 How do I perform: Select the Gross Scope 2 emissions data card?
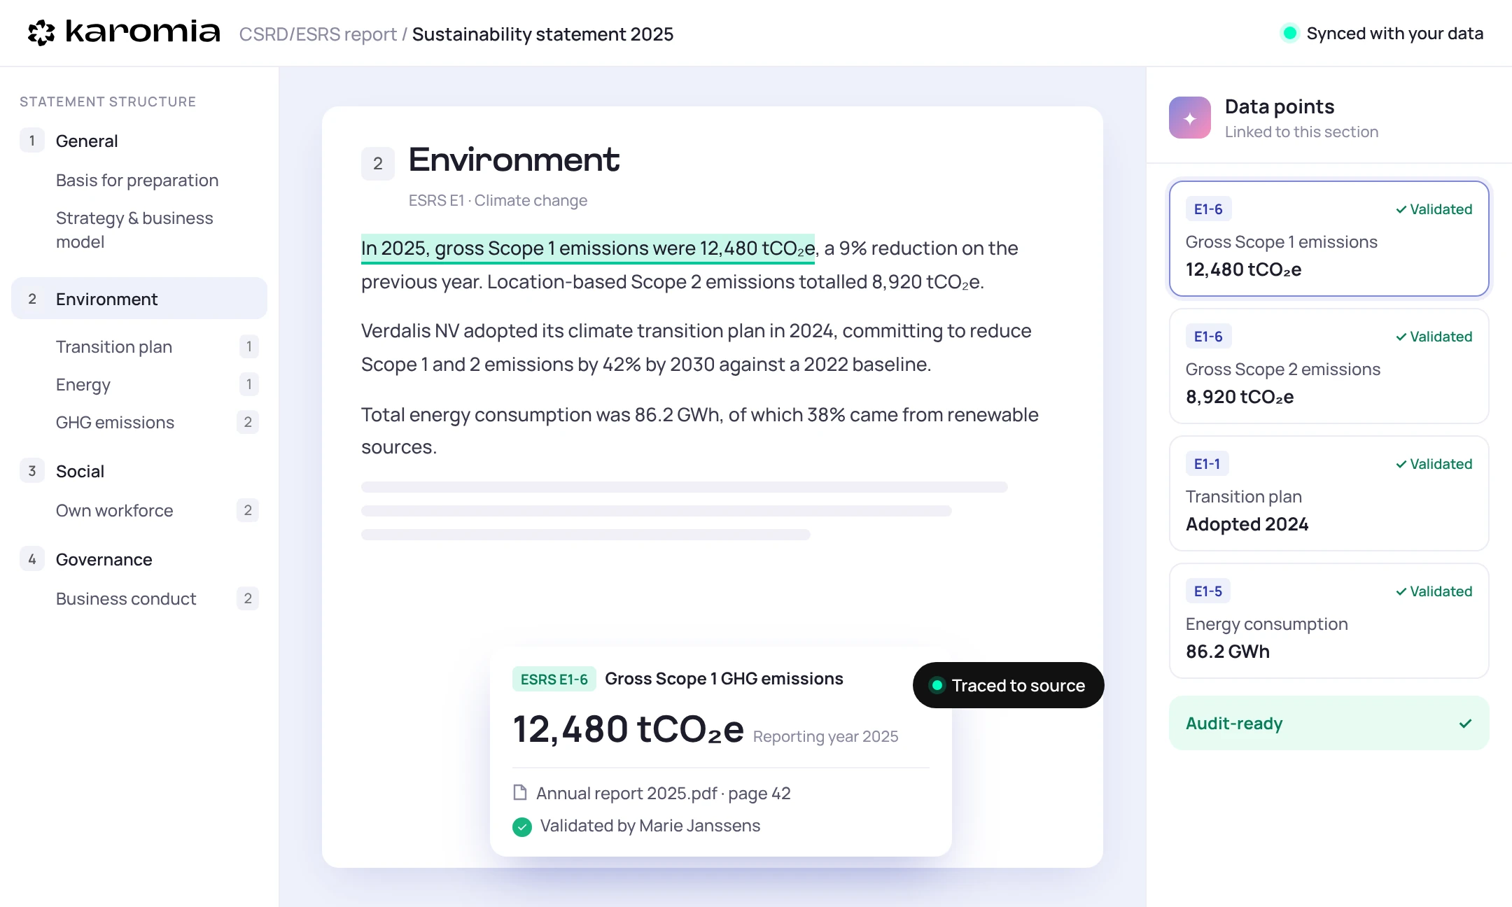pyautogui.click(x=1329, y=366)
